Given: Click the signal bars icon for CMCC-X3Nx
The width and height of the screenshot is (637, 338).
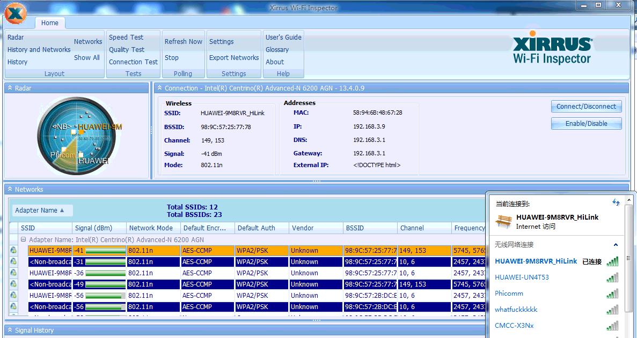Looking at the screenshot, I should (x=612, y=326).
